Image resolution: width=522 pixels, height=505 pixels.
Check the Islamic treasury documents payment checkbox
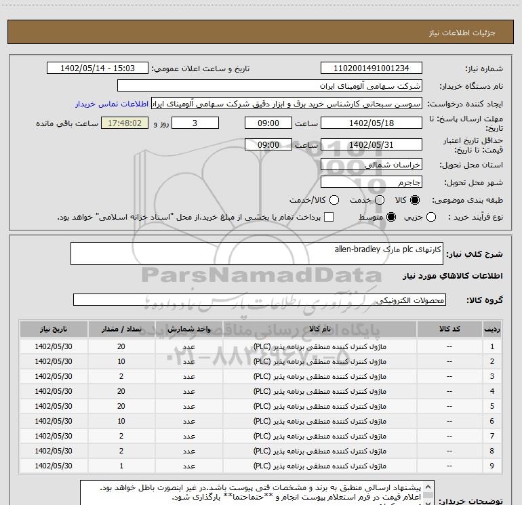click(x=329, y=218)
